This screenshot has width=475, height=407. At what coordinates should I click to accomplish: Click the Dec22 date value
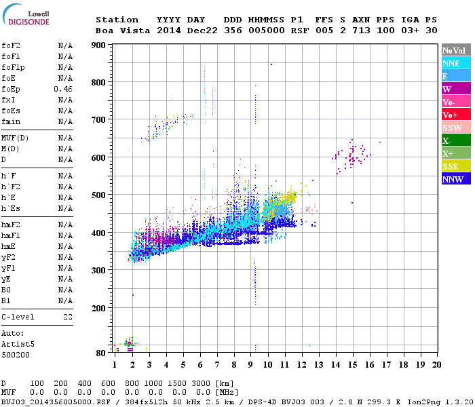pos(202,31)
